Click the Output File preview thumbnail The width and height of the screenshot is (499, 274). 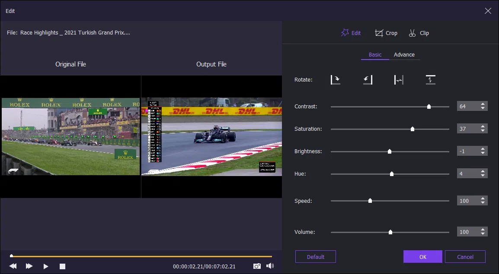[x=211, y=136]
